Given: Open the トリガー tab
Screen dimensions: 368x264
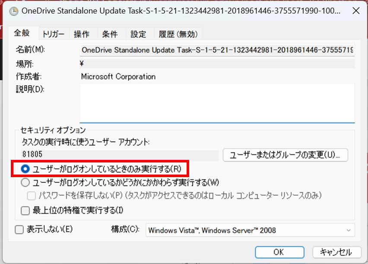Looking at the screenshot, I should (x=53, y=34).
